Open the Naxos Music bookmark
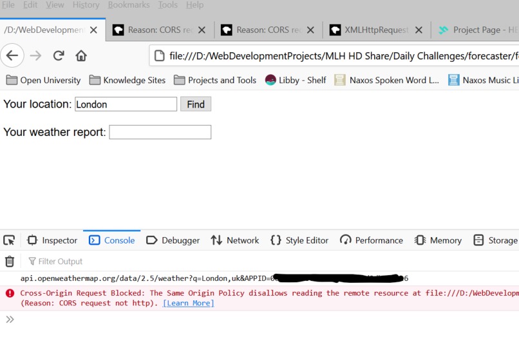 coord(483,80)
